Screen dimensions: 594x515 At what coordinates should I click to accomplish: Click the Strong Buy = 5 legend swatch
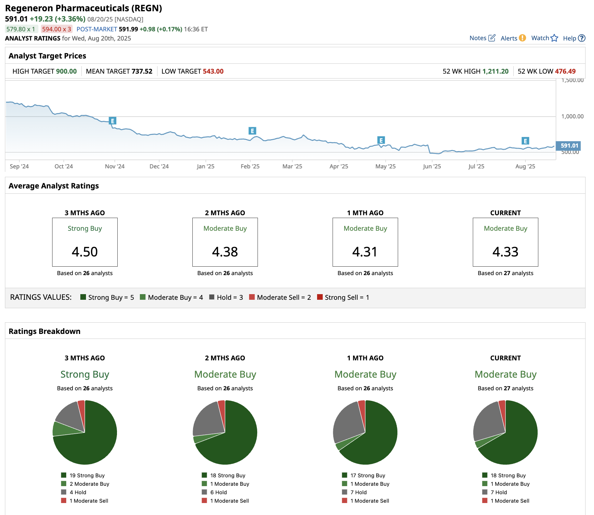click(83, 297)
